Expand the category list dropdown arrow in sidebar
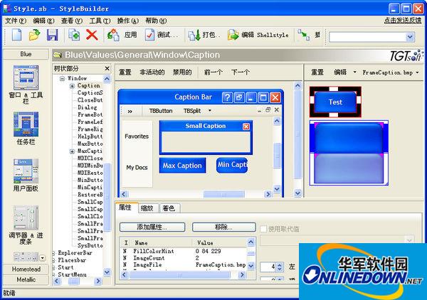 [43, 257]
